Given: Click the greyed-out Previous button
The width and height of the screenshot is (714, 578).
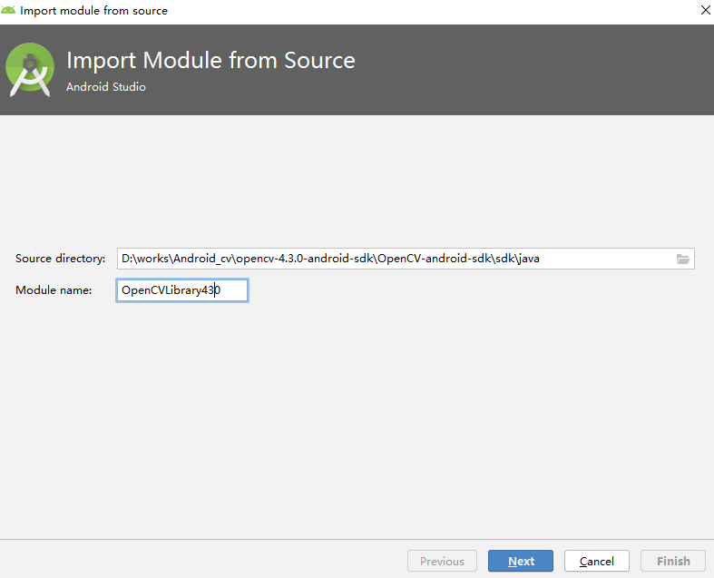Looking at the screenshot, I should 442,561.
